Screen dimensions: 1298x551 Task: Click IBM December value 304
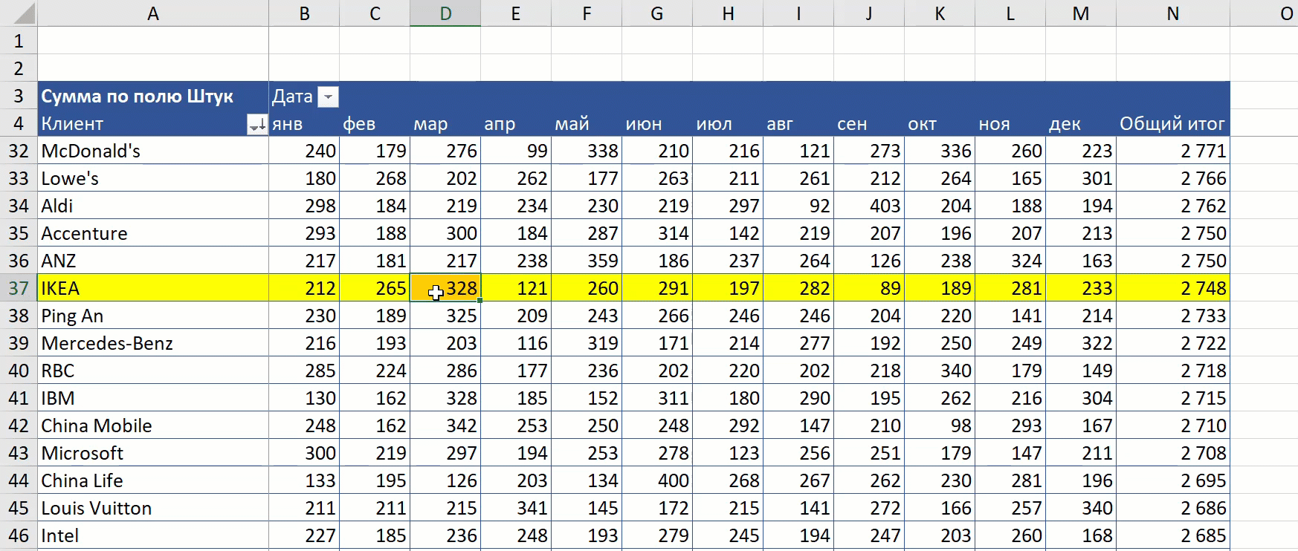(x=1081, y=398)
